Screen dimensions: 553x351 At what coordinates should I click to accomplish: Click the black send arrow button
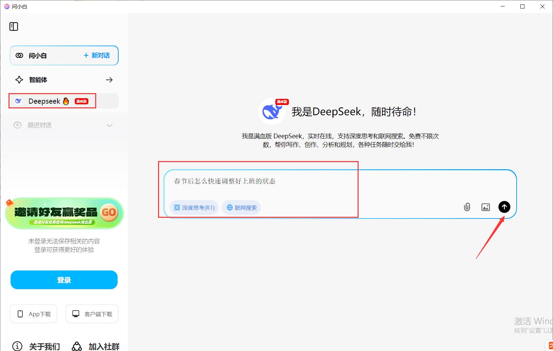[504, 207]
